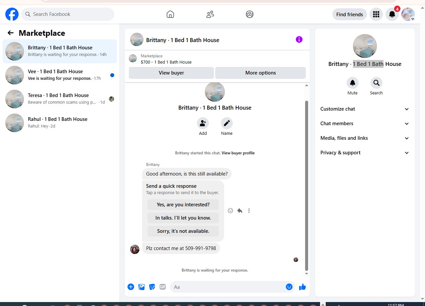This screenshot has width=425, height=306.
Task: Click 'Plz contact me at 509-991-9798' message
Action: 181,248
